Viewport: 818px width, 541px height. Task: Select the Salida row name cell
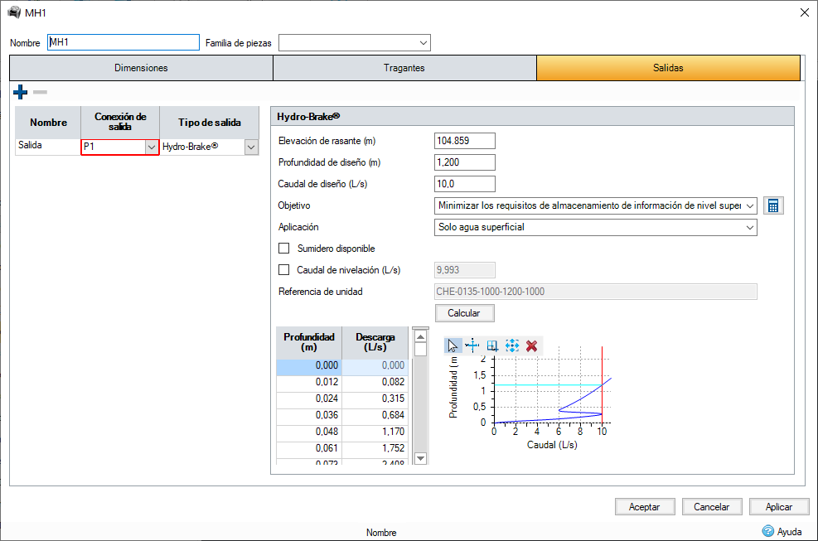48,146
